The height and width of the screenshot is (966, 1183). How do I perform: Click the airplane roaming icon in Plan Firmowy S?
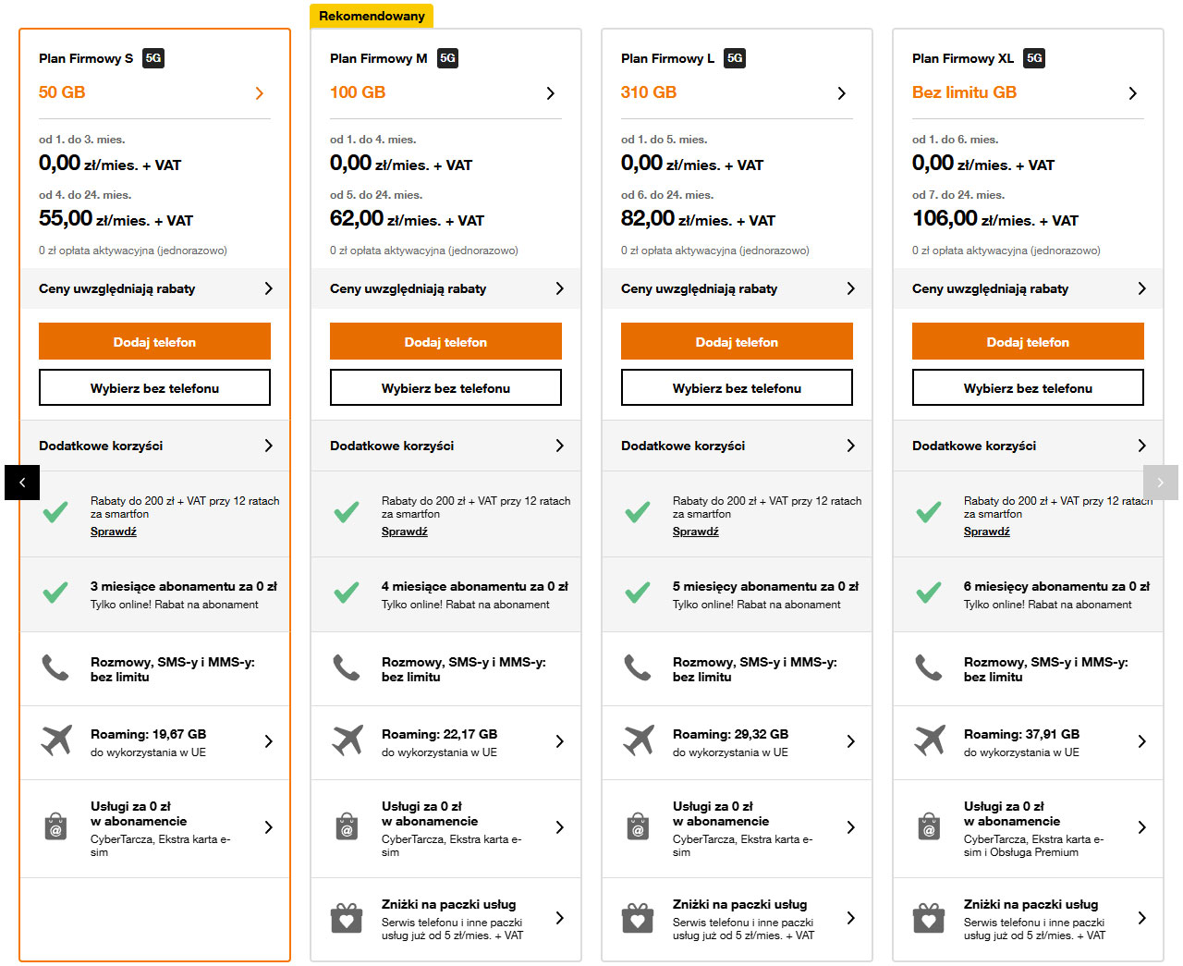pos(56,740)
